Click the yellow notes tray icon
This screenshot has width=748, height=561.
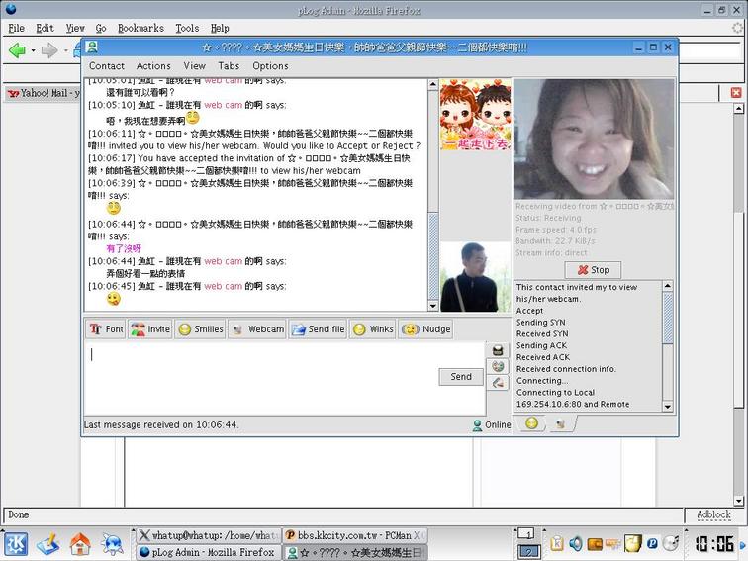pyautogui.click(x=633, y=544)
